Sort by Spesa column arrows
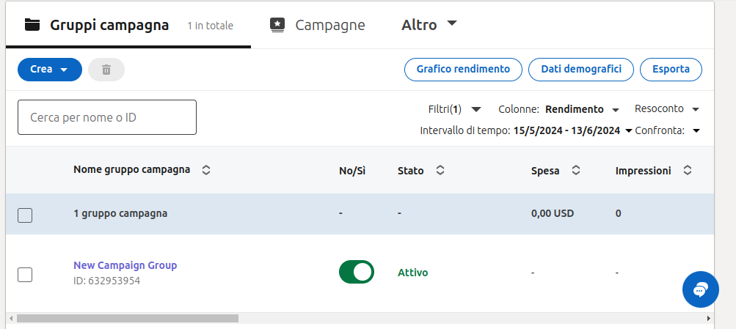 [x=576, y=171]
